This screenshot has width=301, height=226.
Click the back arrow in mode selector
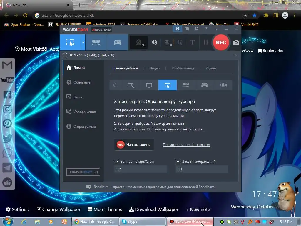pyautogui.click(x=115, y=85)
